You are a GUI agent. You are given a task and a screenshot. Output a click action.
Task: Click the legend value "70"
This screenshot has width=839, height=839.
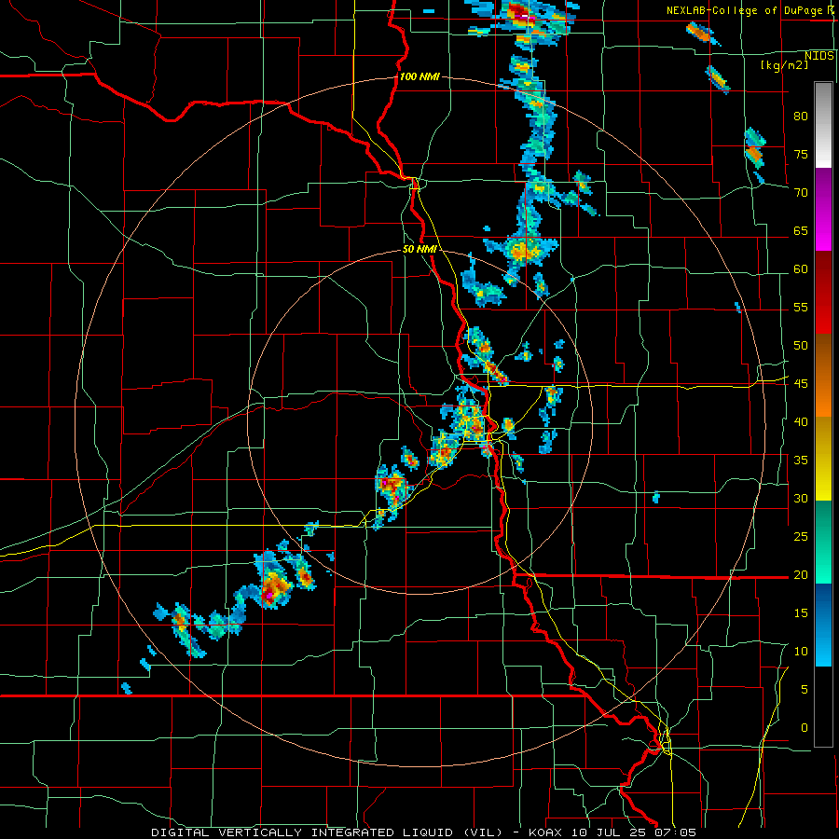pyautogui.click(x=801, y=193)
